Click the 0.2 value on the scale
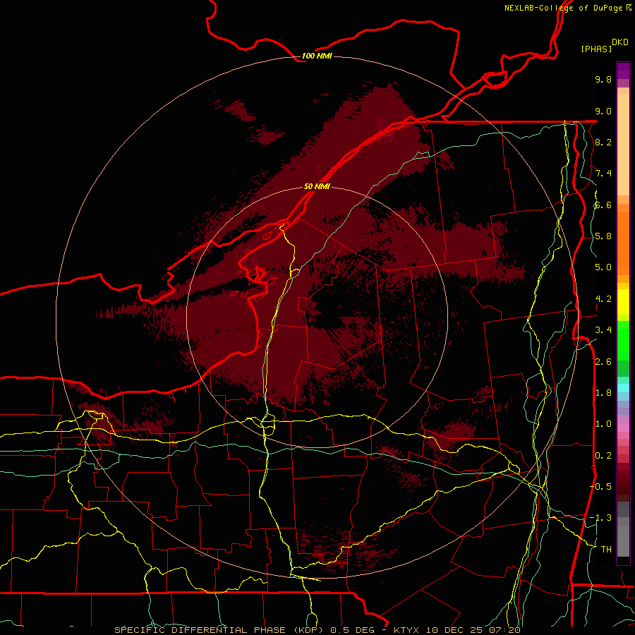Image resolution: width=635 pixels, height=635 pixels. [x=603, y=456]
